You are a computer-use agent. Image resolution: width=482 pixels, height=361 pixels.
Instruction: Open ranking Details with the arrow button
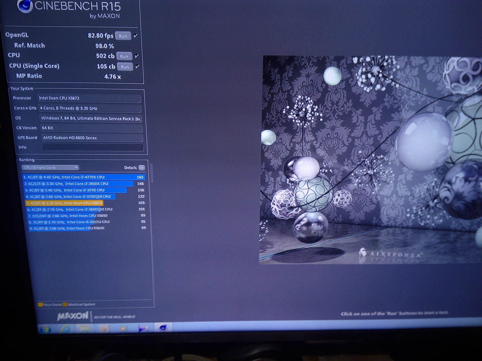(142, 168)
